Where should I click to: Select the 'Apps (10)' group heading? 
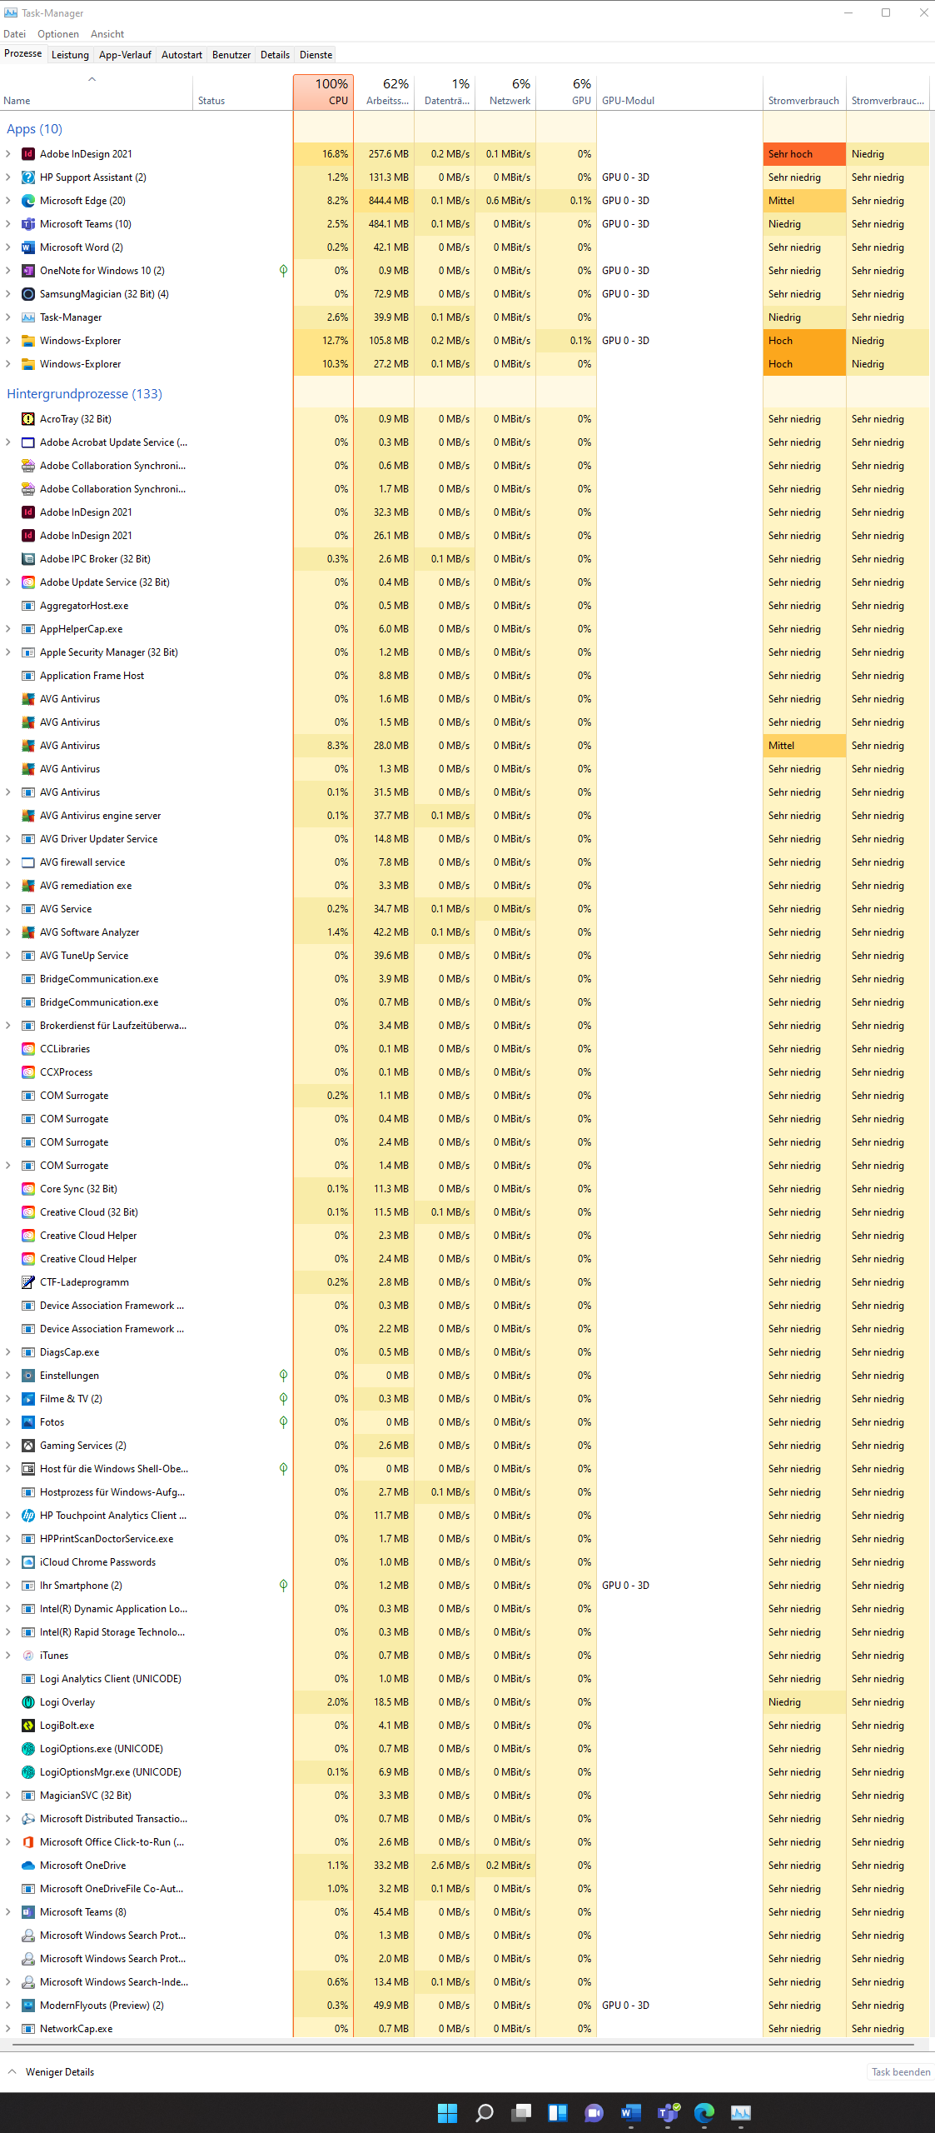click(35, 129)
